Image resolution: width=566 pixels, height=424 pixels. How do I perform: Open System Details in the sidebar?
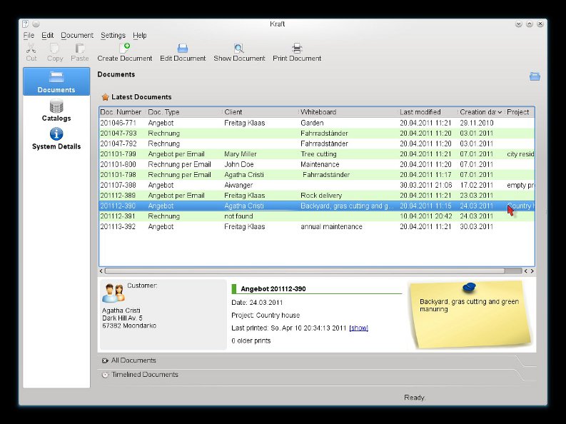click(56, 138)
